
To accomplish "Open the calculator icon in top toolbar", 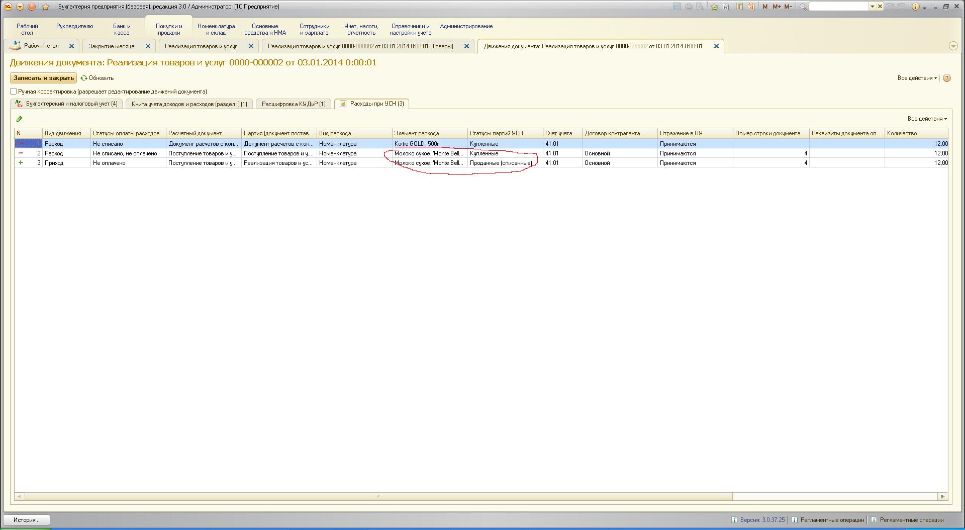I will (739, 7).
